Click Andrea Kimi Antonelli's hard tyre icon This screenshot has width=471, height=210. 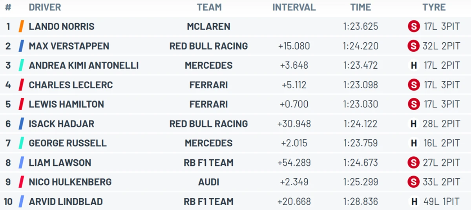[414, 66]
